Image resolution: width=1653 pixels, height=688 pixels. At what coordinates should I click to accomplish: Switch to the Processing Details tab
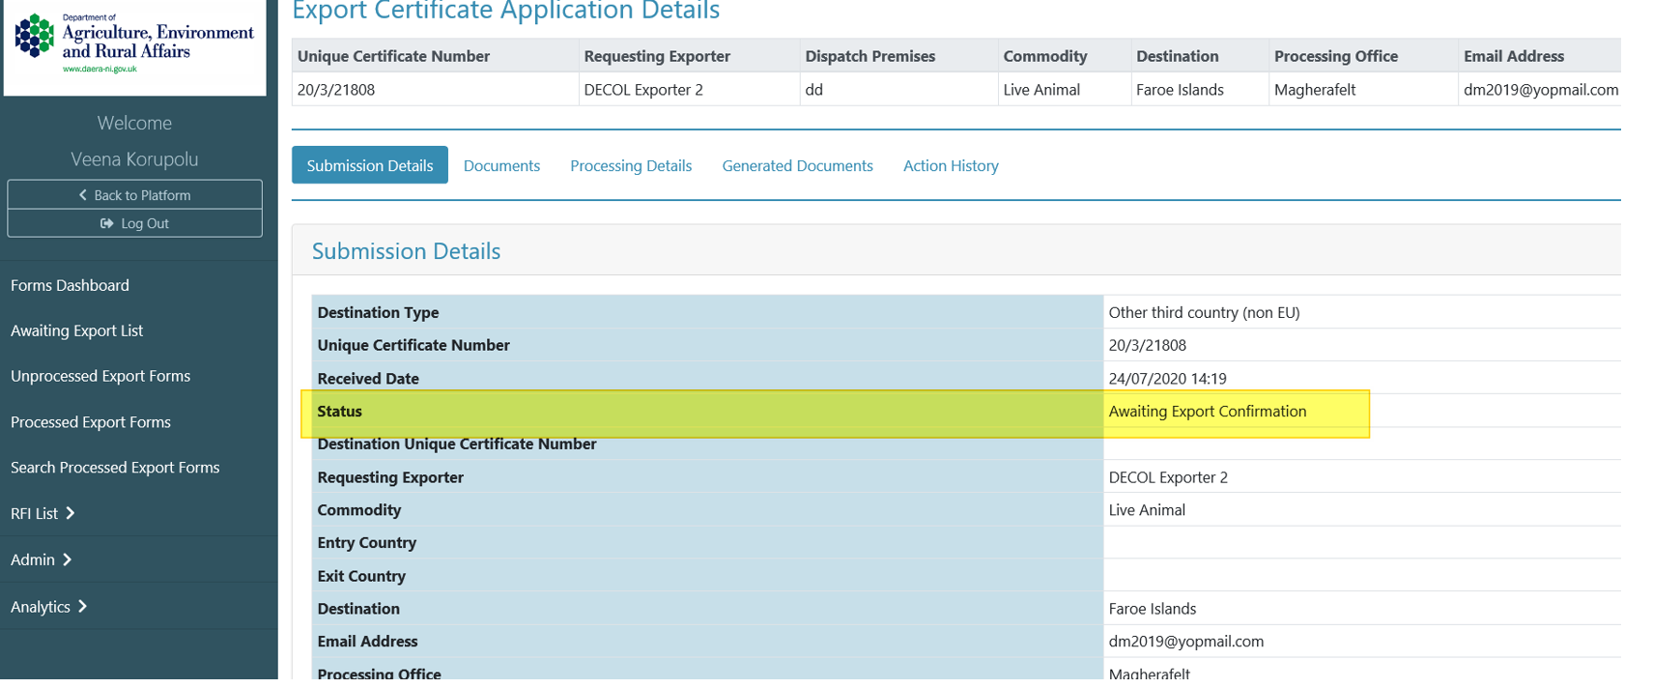631,165
